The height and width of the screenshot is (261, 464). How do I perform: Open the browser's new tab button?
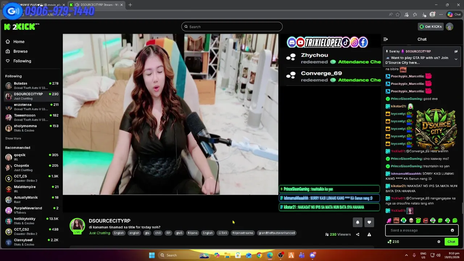(130, 5)
